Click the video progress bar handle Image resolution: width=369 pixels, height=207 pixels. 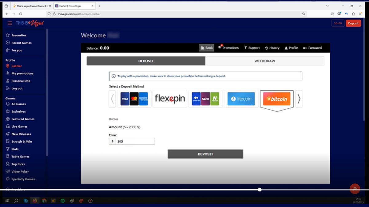point(260,190)
